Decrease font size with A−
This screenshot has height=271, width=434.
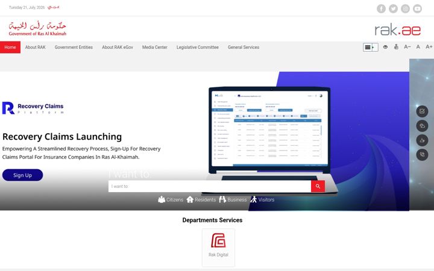407,47
